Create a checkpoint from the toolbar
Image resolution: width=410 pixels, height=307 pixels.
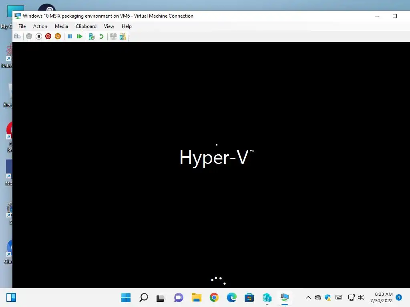click(x=92, y=36)
